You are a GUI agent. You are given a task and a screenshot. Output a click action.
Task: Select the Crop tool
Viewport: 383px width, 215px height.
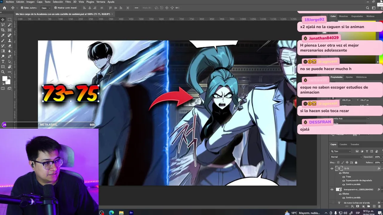[3, 30]
